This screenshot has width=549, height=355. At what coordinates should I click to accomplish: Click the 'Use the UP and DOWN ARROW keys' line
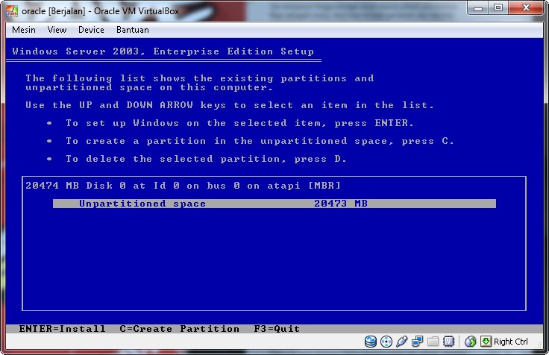230,105
